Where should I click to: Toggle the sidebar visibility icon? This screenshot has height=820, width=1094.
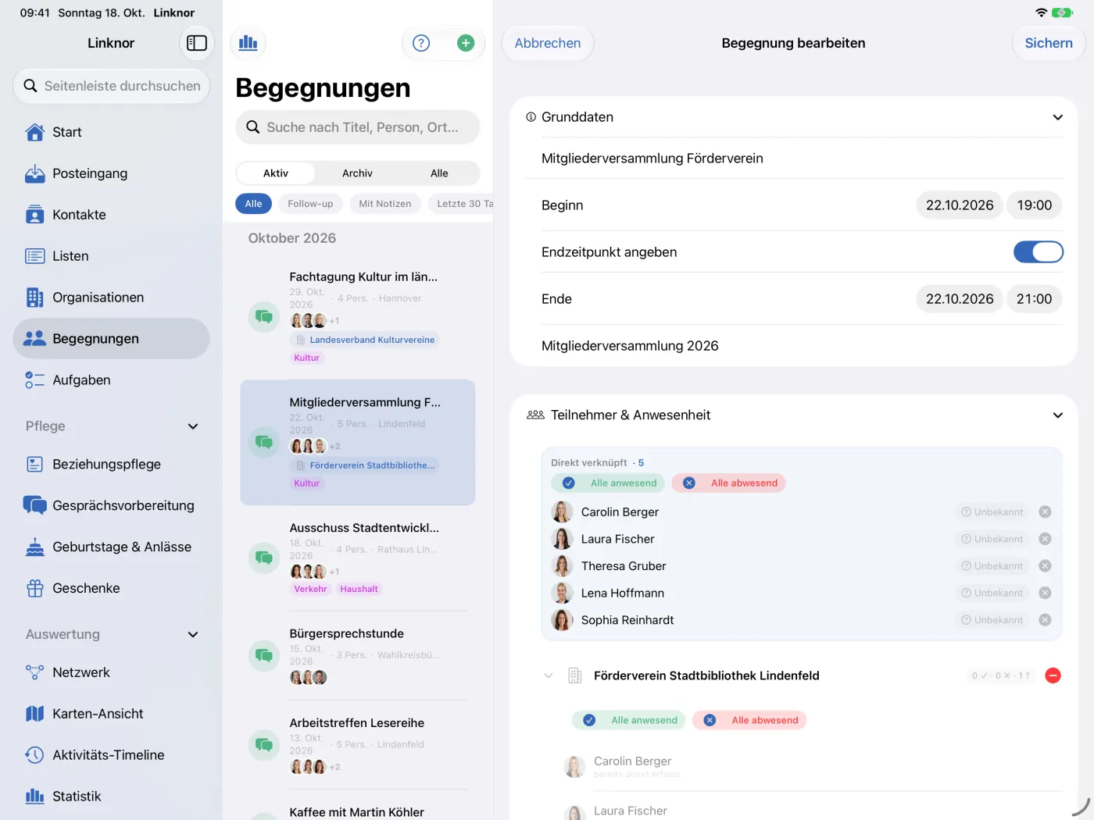197,43
